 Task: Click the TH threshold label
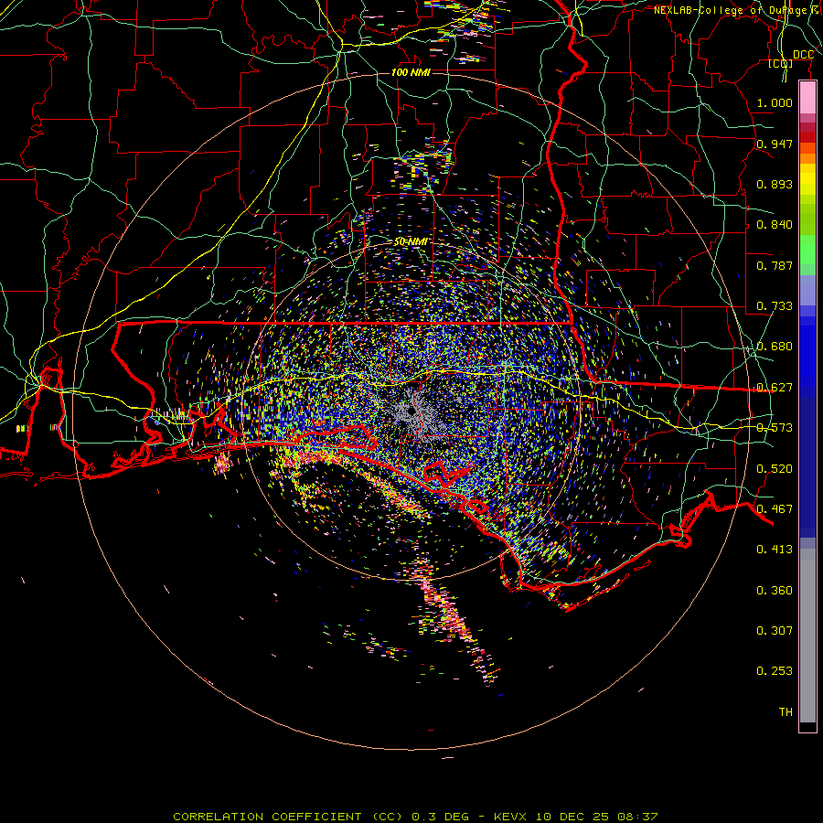786,712
